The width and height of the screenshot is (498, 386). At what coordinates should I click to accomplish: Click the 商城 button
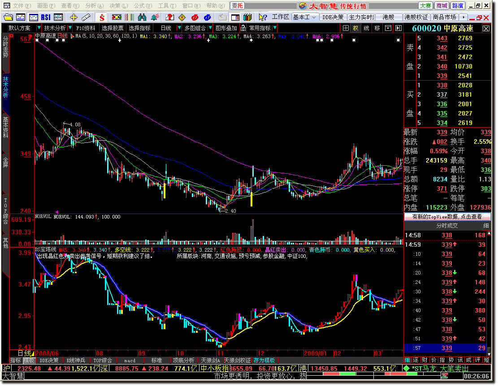tap(442, 6)
